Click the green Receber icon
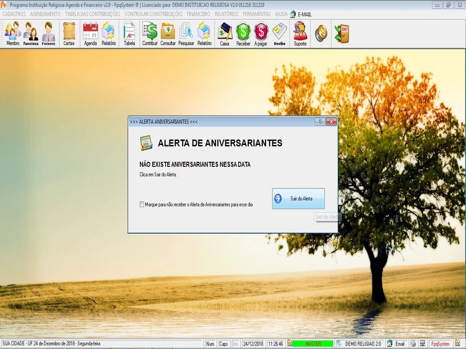466x349 pixels. point(243,34)
